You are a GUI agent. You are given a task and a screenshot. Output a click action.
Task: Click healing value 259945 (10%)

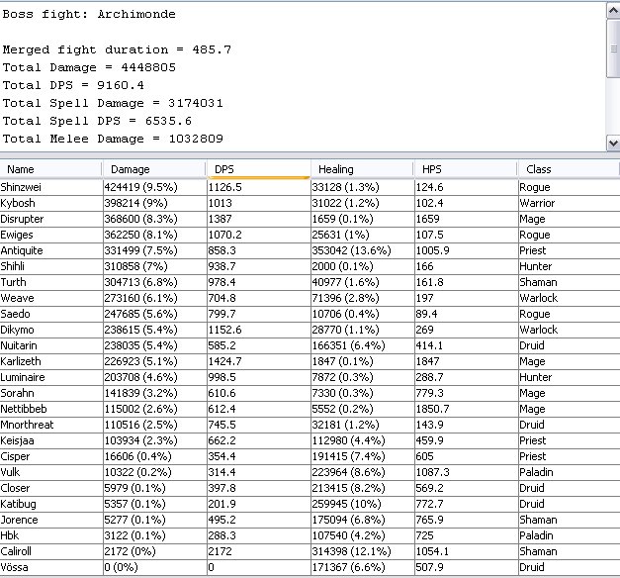(346, 504)
